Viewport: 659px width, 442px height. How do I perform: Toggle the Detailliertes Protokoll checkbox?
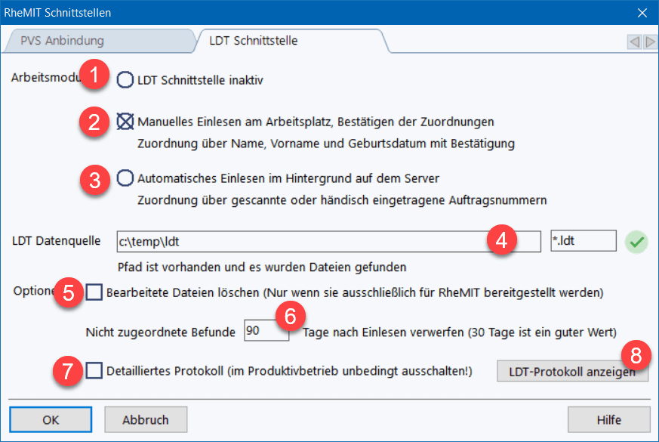point(94,370)
